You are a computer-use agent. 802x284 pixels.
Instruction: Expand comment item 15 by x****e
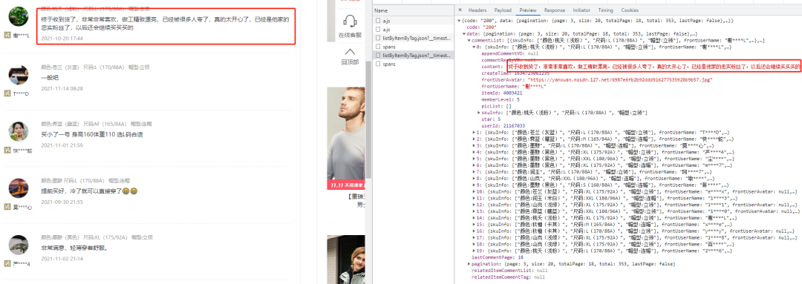(x=474, y=224)
